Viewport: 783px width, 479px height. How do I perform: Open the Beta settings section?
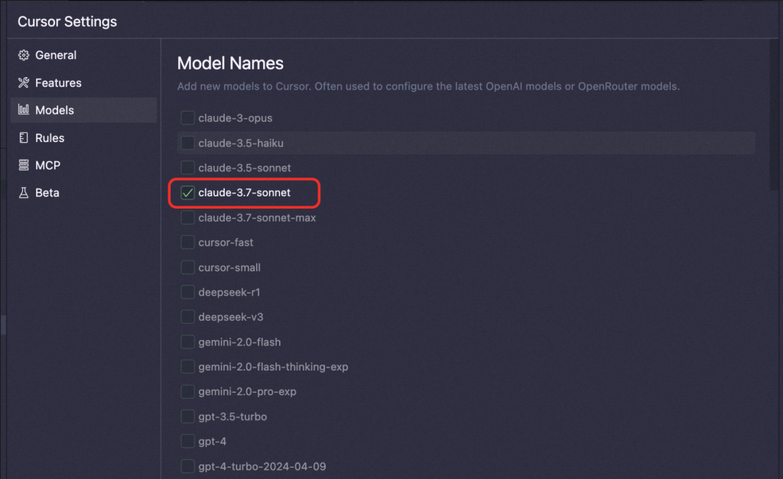[83, 193]
